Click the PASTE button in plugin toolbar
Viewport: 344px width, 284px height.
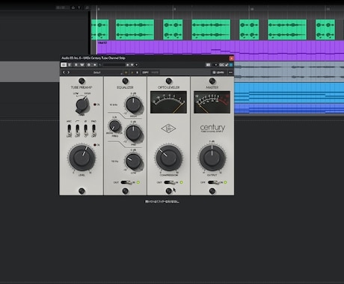tap(155, 72)
